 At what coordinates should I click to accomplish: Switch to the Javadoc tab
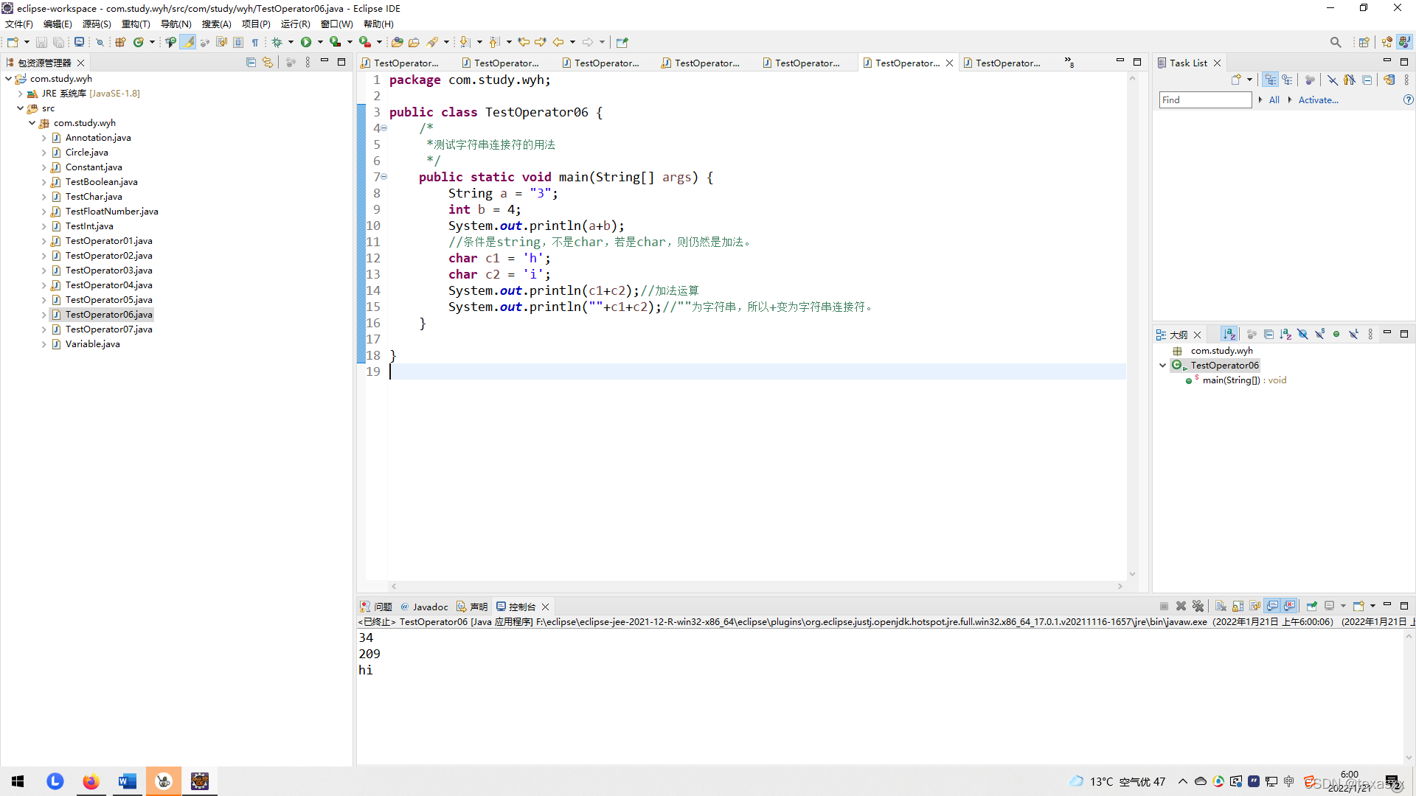pos(429,607)
